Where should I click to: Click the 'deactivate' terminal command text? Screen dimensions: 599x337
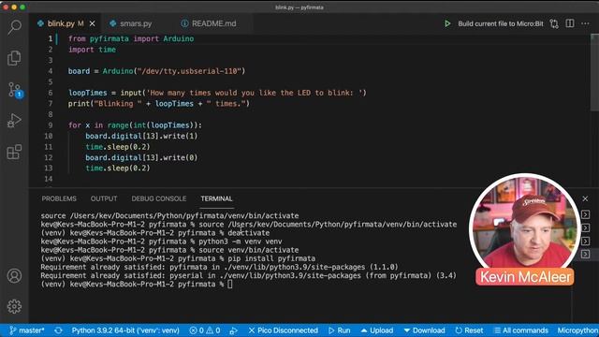coord(249,233)
